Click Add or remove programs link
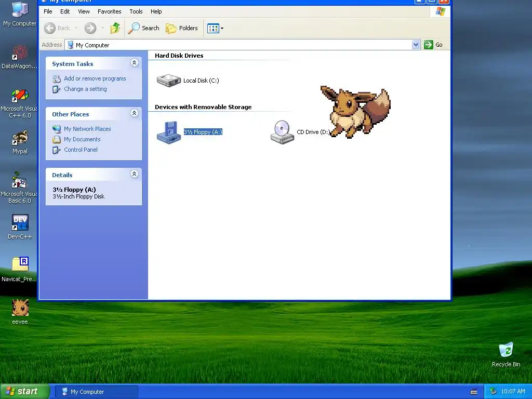 [95, 79]
